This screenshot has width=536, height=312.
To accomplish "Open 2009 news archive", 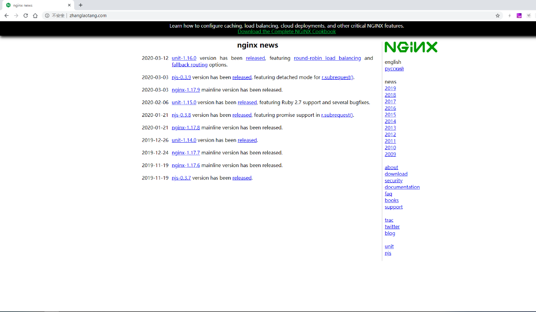I will point(390,154).
